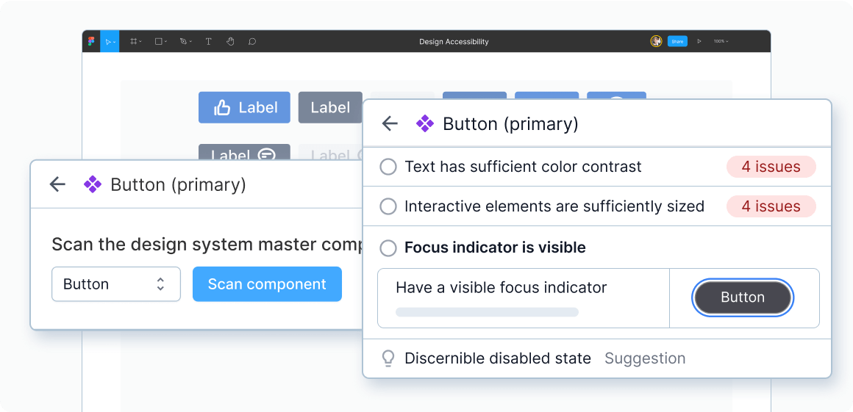Select the Pen tool
The height and width of the screenshot is (412, 853).
point(185,42)
